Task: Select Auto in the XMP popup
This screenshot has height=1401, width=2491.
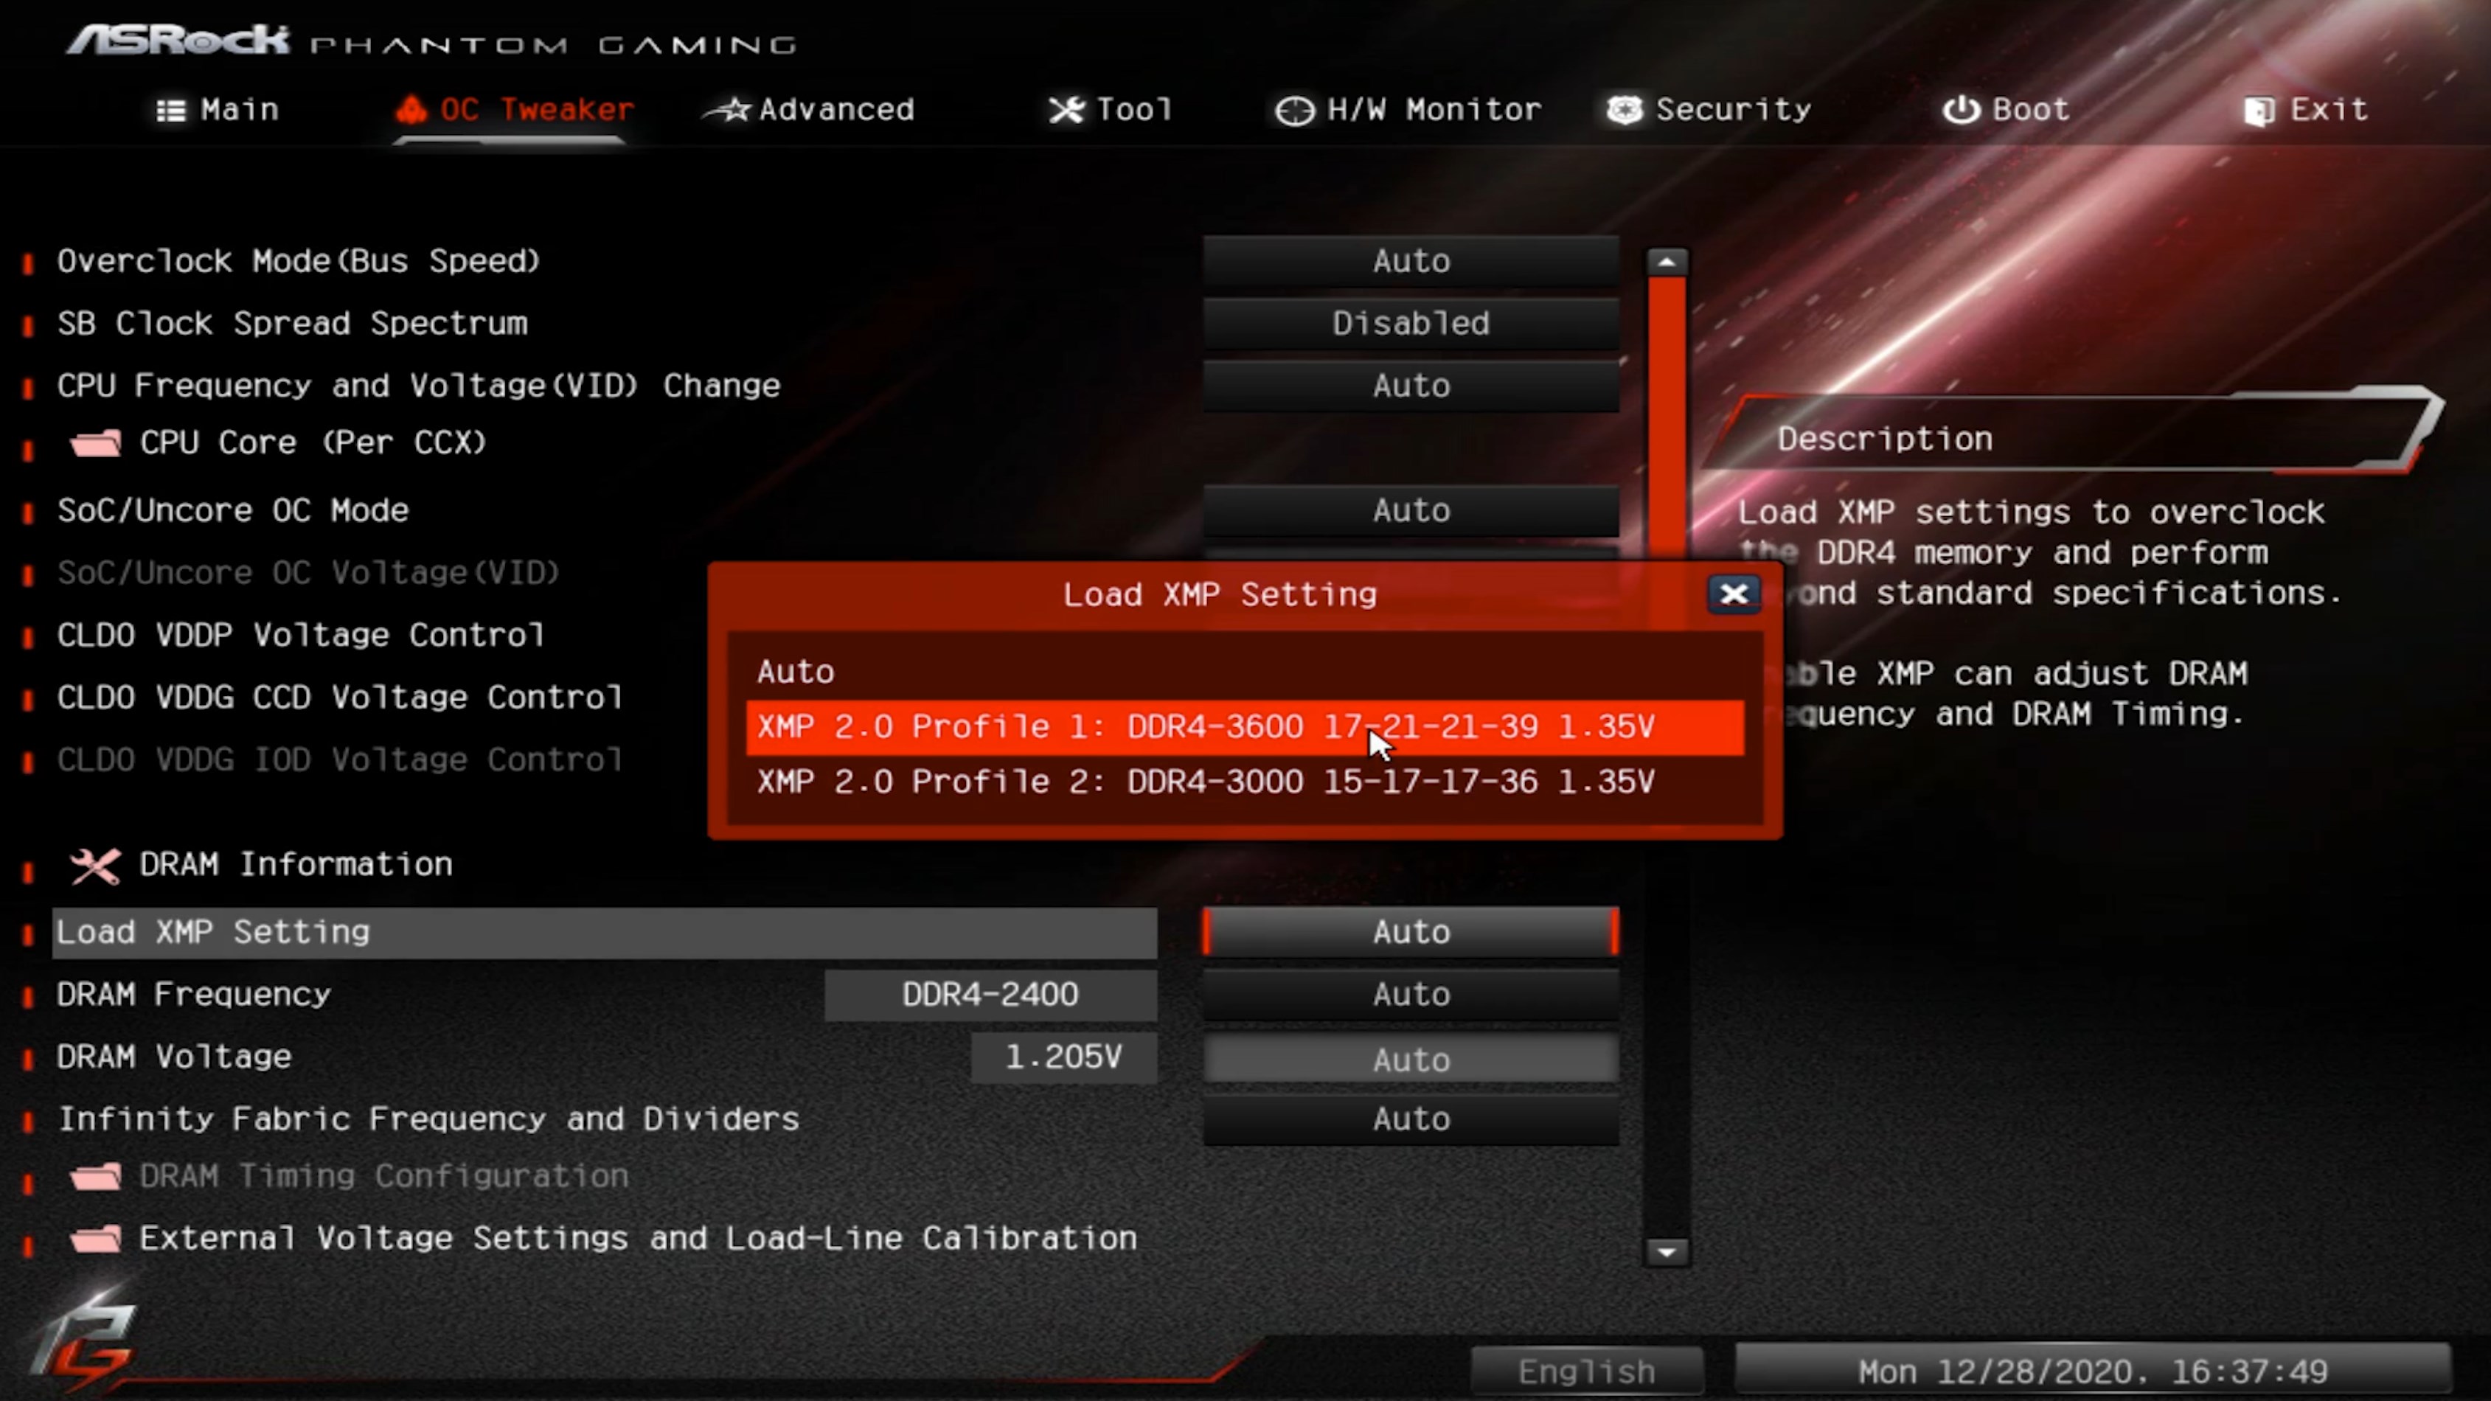Action: (x=1245, y=671)
